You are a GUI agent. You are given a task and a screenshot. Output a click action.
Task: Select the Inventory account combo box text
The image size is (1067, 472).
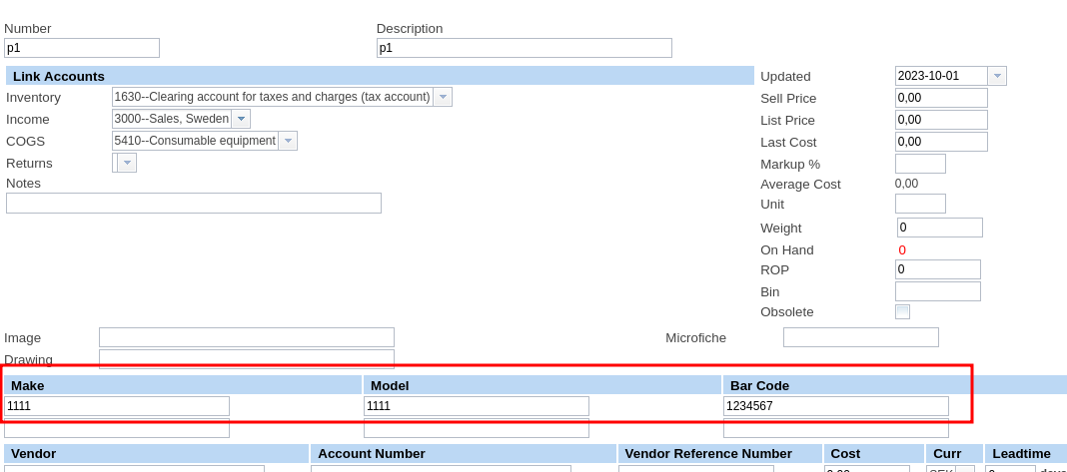coord(272,97)
